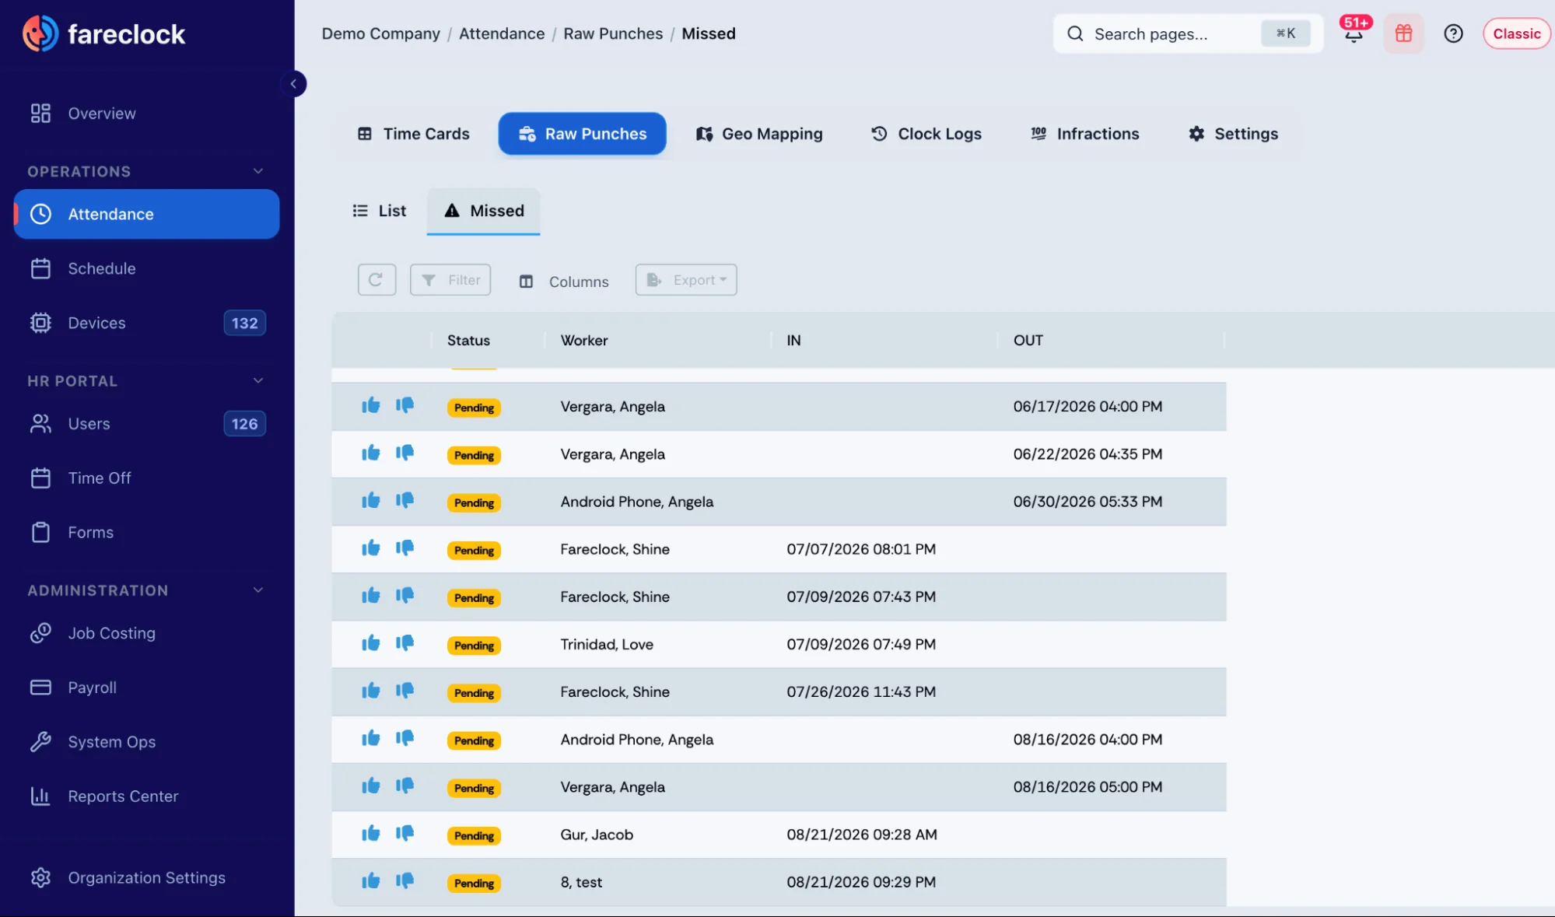The width and height of the screenshot is (1555, 917).
Task: Collapse the ADMINISTRATION sidebar section
Action: tap(257, 590)
